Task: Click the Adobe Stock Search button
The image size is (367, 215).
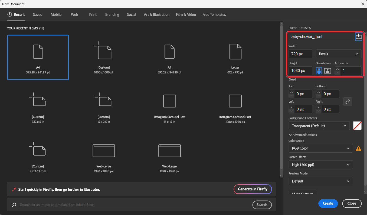Action: click(x=262, y=205)
